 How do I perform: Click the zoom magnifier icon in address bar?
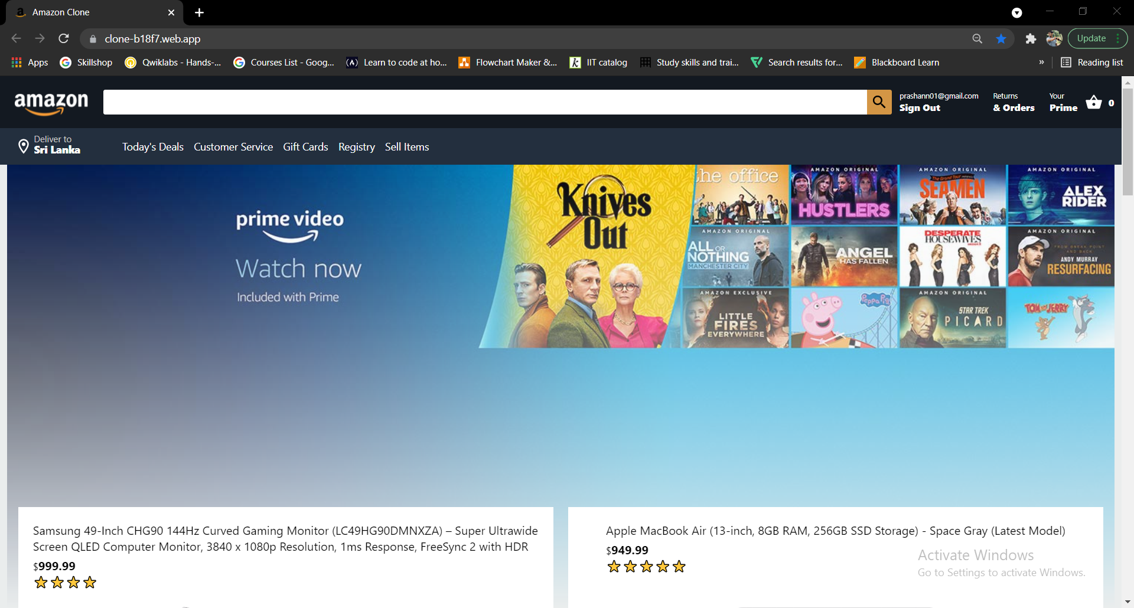[x=977, y=39]
